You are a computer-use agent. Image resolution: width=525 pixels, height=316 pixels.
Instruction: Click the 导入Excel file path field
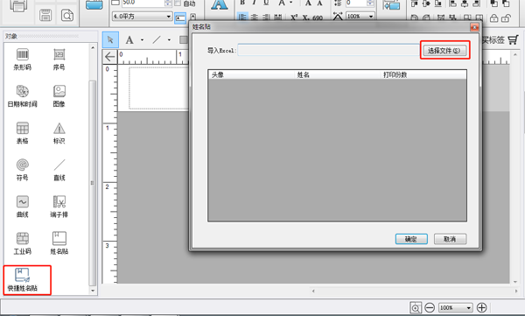pos(328,51)
